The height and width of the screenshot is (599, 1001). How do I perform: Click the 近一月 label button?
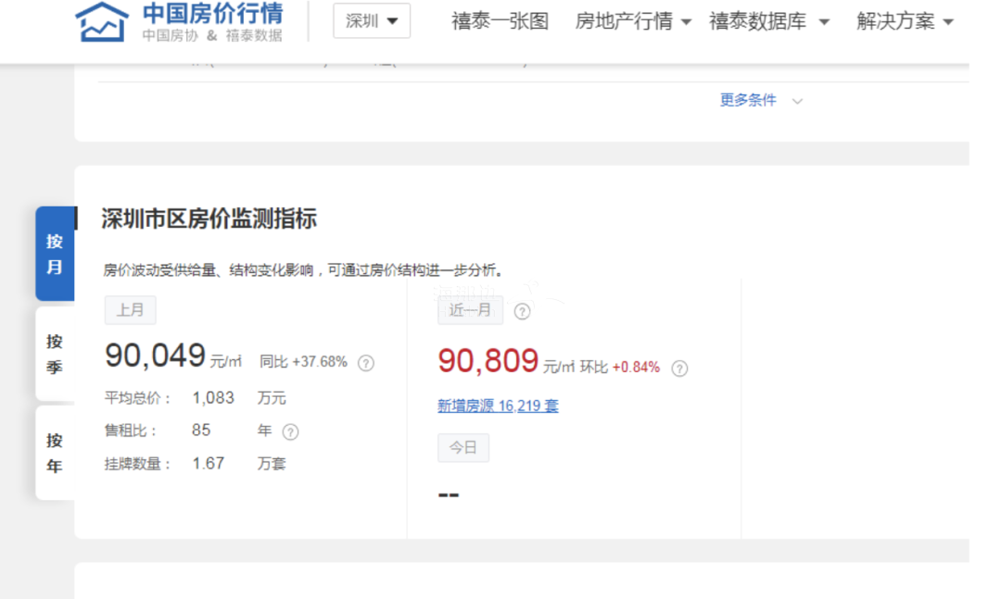[x=470, y=310]
